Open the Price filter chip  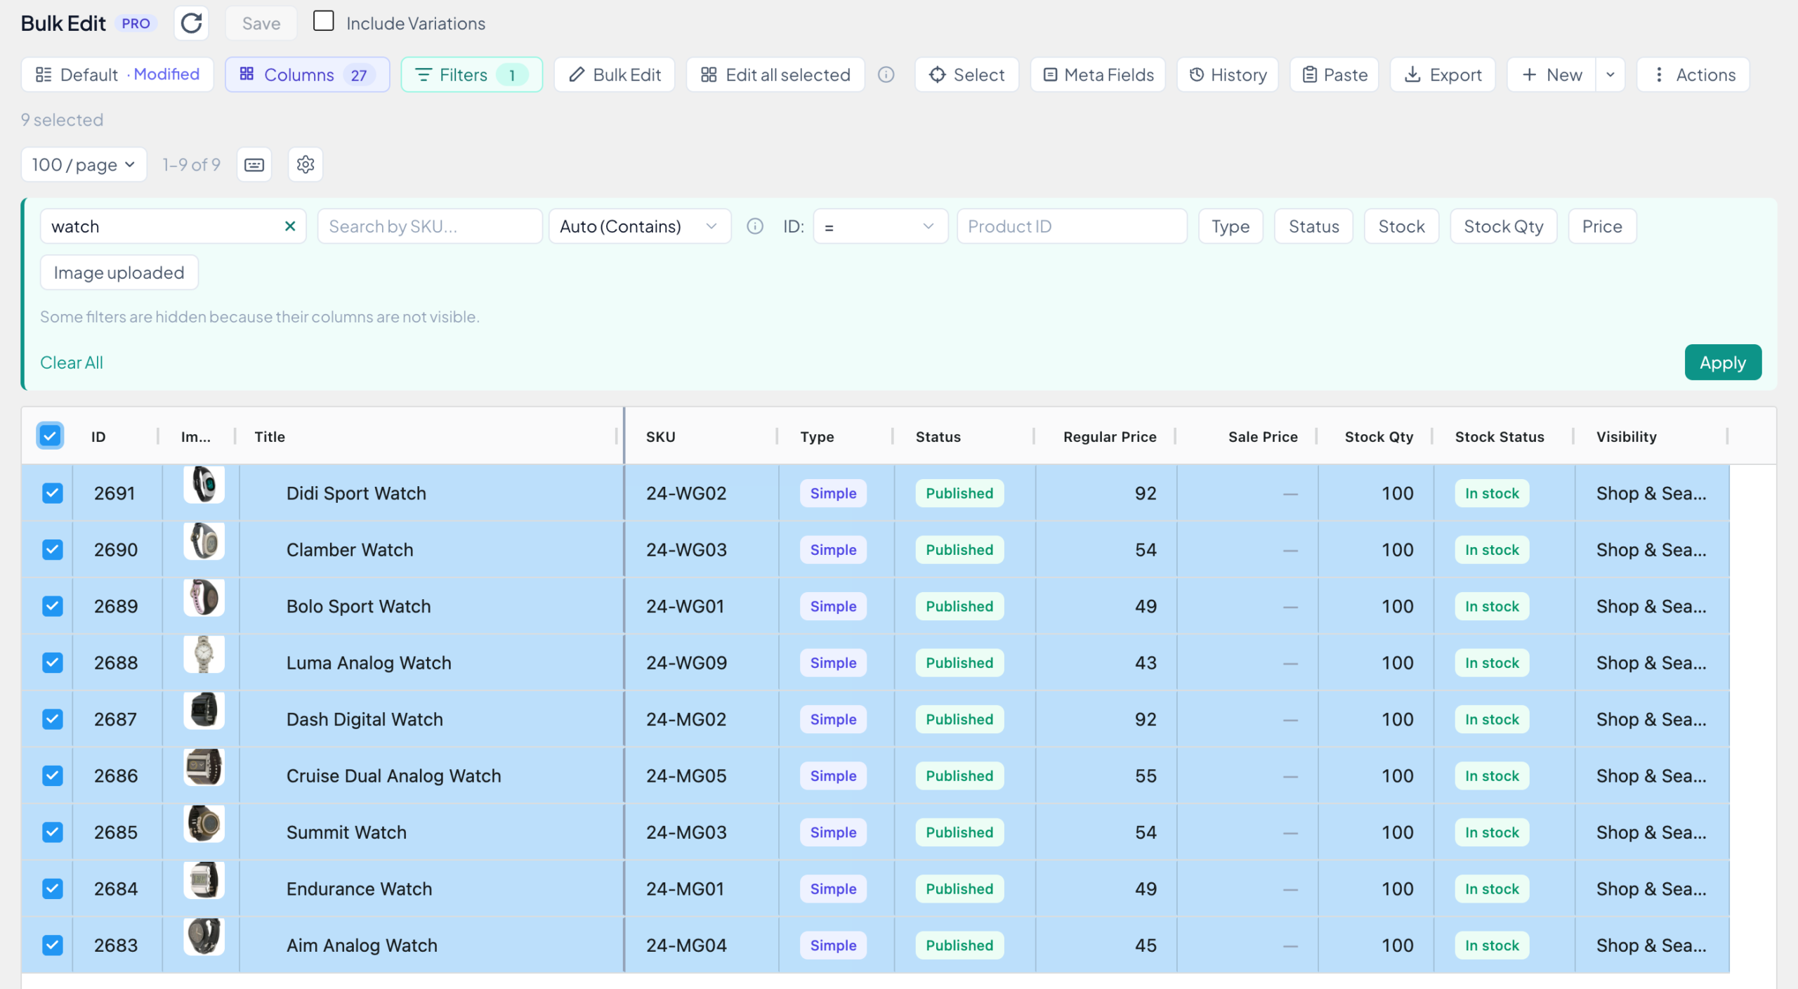(1602, 226)
